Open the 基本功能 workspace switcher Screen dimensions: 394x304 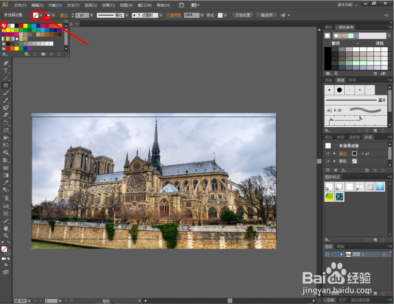tap(347, 5)
